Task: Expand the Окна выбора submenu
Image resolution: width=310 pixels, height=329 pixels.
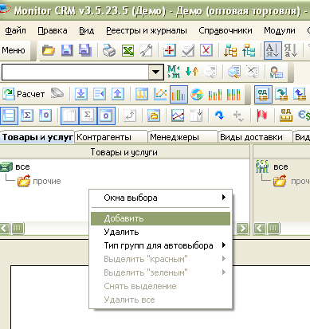Action: (160, 198)
